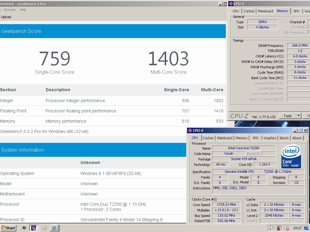Switch to the Graphics tab in the lower CPU-Z window
Screen dimensions: 310x232
point(270,138)
